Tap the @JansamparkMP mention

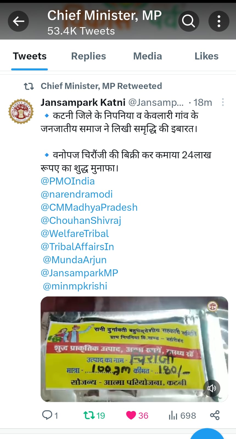[x=79, y=273]
